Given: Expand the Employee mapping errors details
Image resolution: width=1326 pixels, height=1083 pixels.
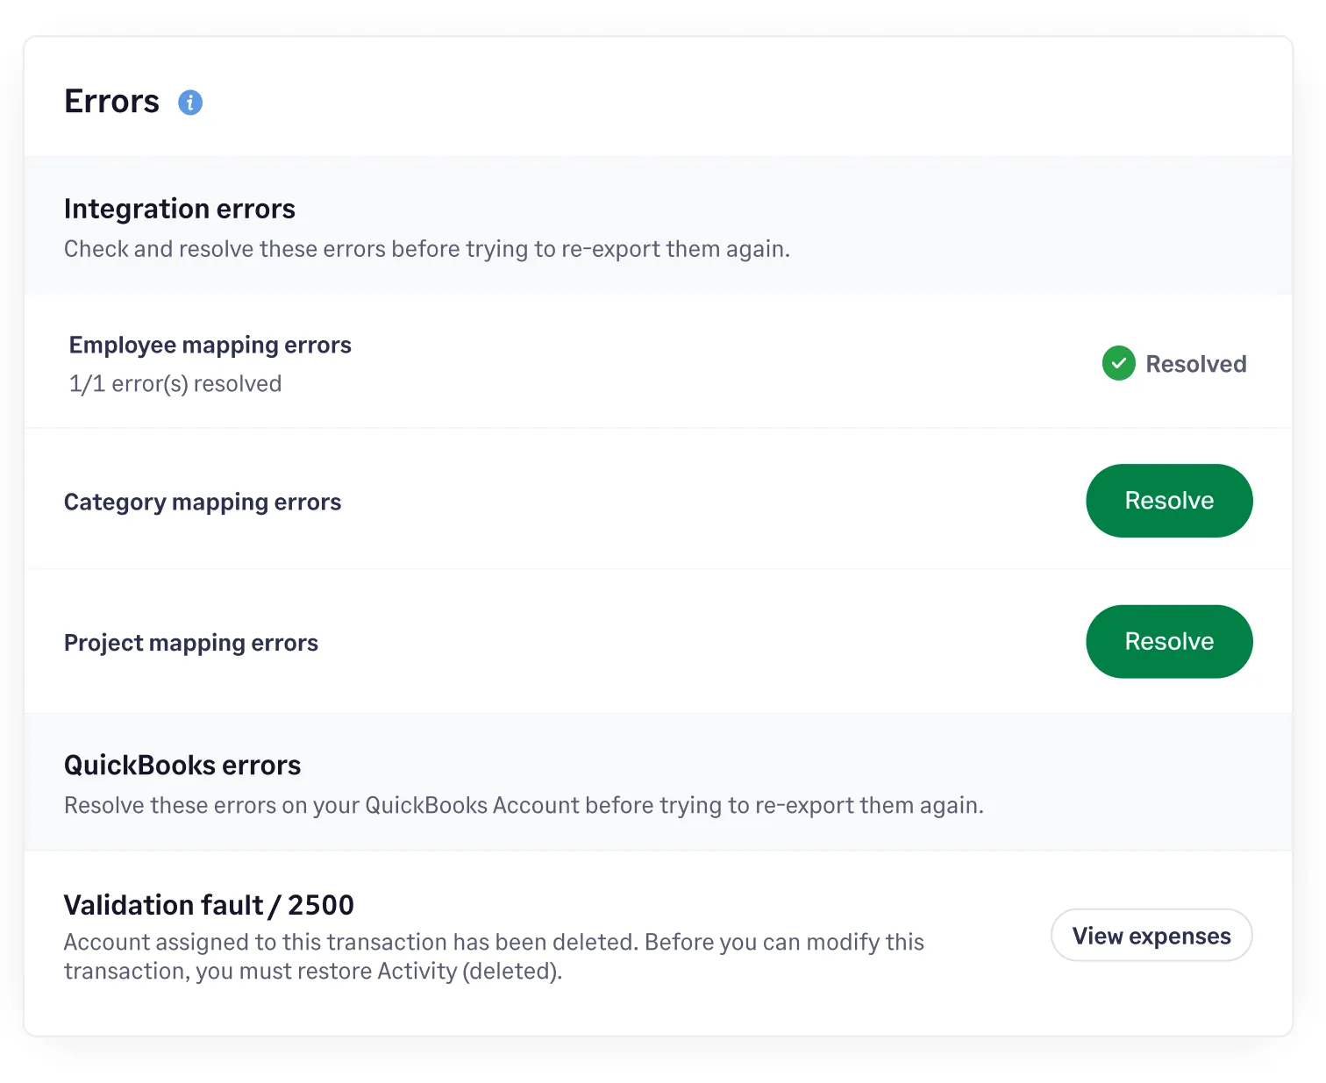Looking at the screenshot, I should pos(210,345).
